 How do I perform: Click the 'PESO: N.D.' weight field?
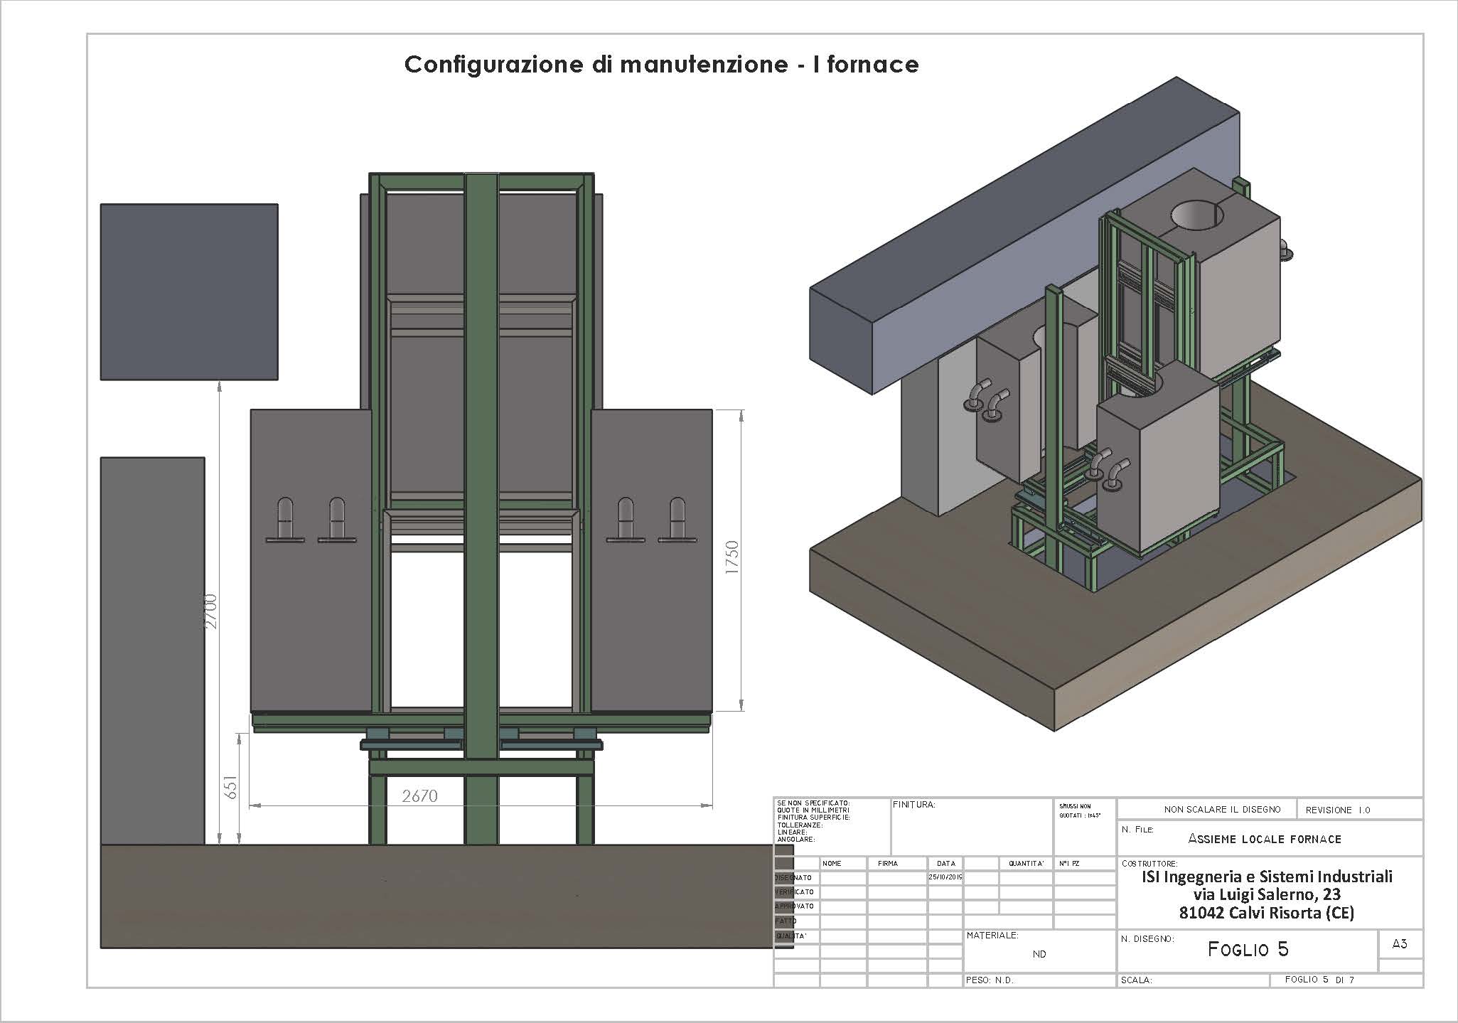point(990,980)
